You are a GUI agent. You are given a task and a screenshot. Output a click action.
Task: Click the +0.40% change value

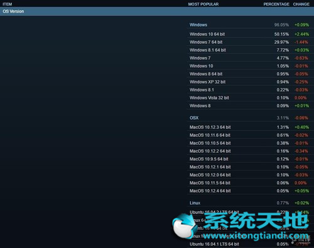click(x=301, y=127)
